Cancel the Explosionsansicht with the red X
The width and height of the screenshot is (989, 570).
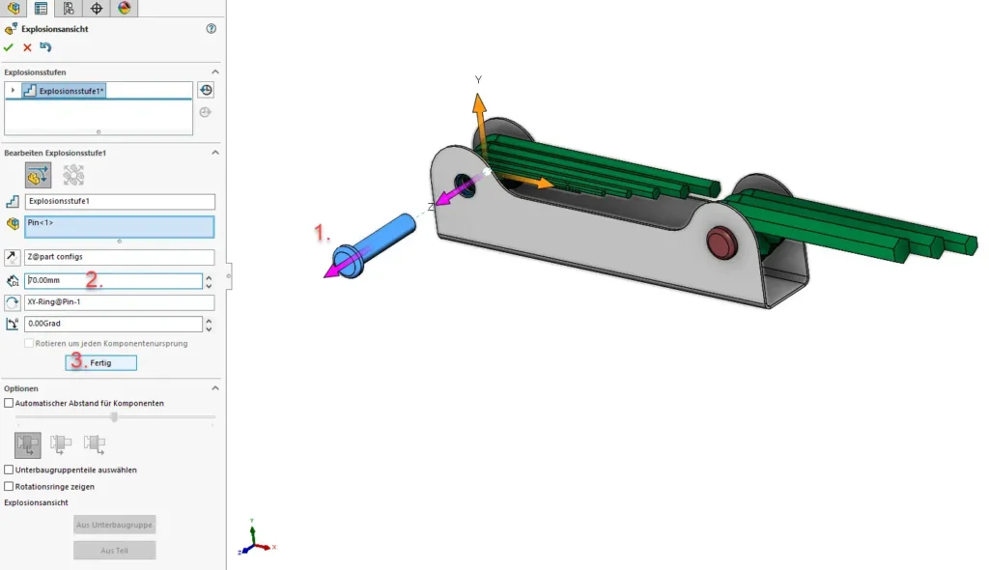click(x=27, y=46)
